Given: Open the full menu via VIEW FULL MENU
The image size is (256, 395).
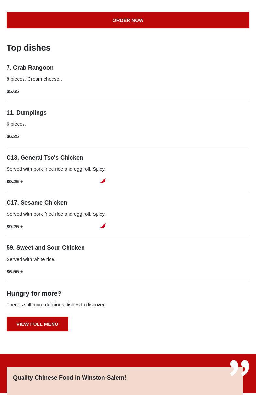Looking at the screenshot, I should point(37,324).
